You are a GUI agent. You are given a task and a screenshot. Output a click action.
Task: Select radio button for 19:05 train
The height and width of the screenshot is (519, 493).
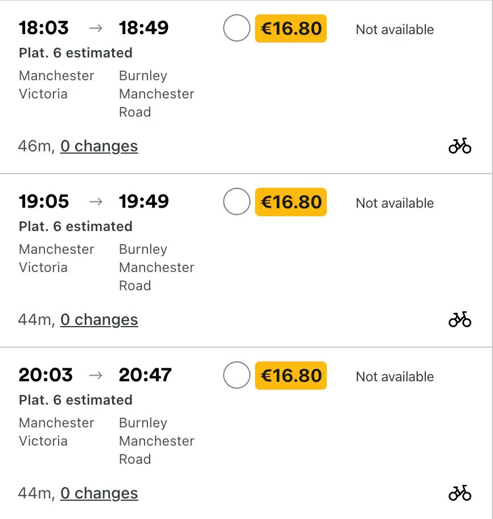tap(236, 201)
